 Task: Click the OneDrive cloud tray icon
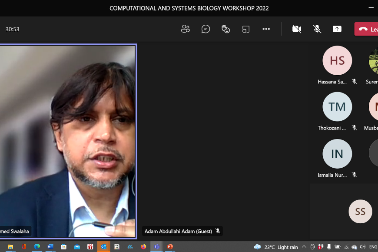355,247
